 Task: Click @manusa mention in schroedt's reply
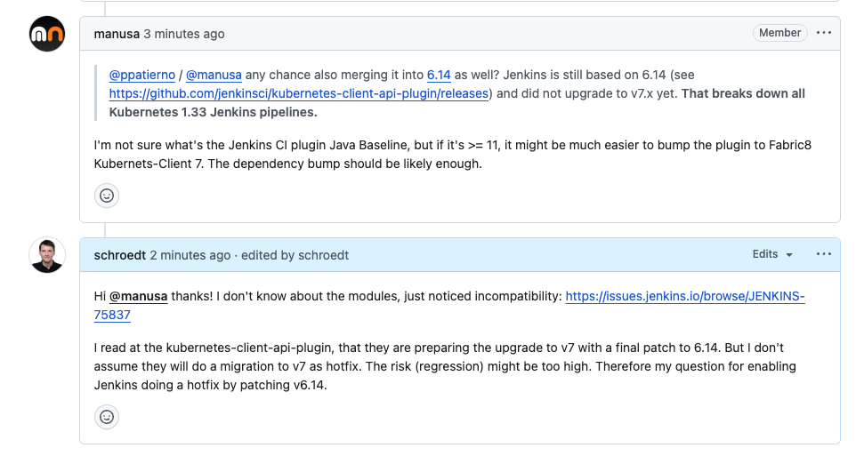pos(138,296)
